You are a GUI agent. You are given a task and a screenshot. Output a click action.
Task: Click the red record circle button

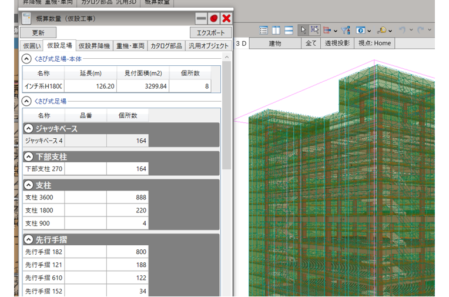click(x=214, y=18)
